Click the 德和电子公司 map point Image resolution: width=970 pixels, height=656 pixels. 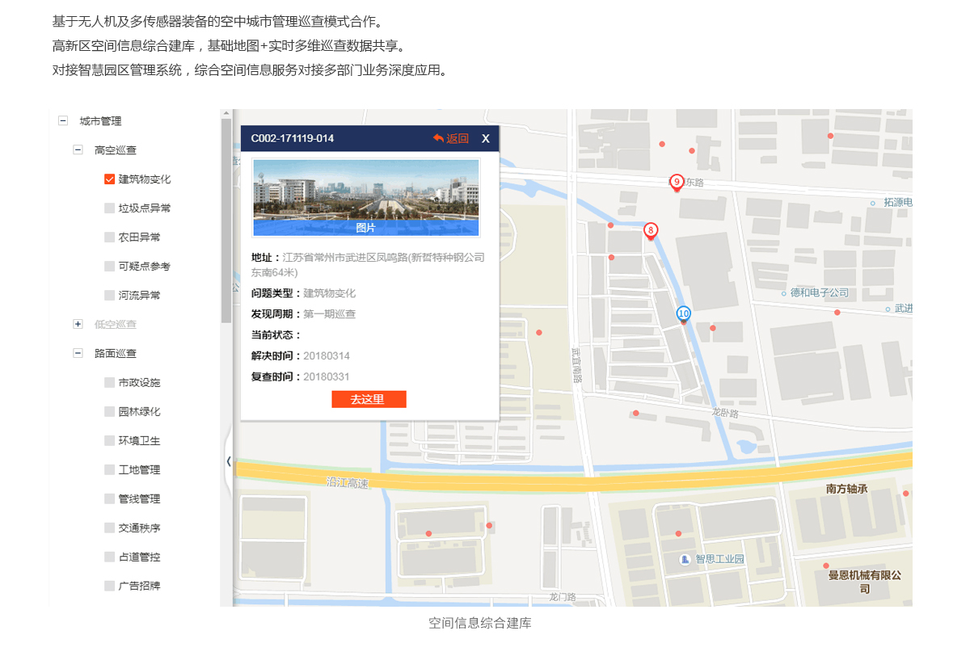pos(783,293)
